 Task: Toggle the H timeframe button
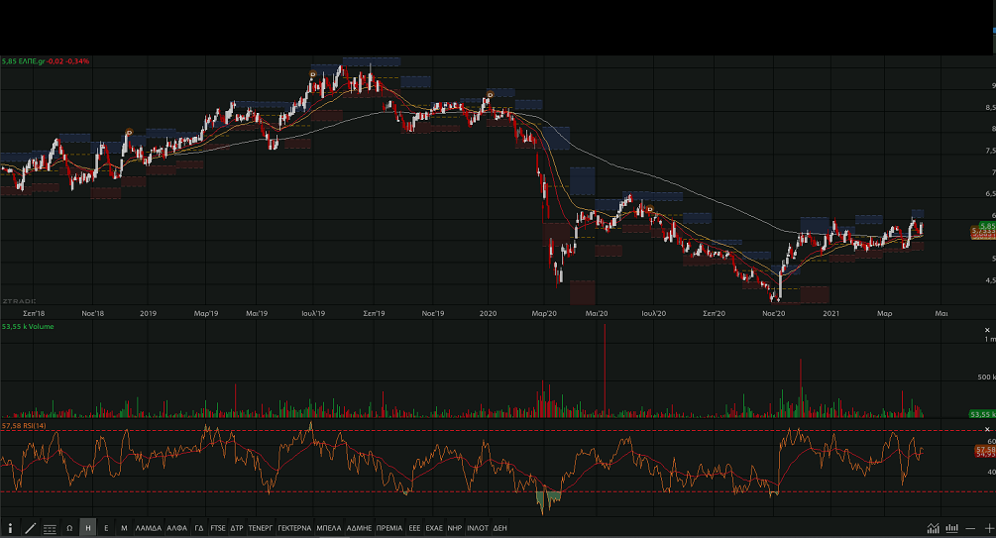pyautogui.click(x=88, y=528)
